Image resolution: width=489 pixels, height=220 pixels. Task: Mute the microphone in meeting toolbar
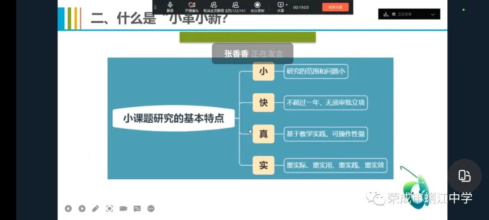coord(170,6)
